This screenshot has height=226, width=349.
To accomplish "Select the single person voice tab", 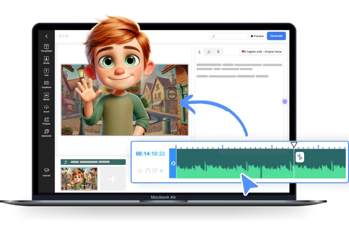I will [x=199, y=52].
